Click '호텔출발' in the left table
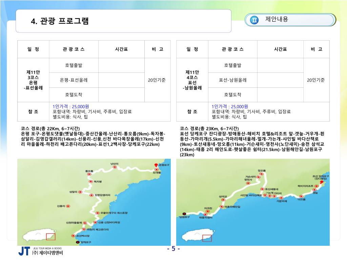Screen dimensions: 347x260 (x=74, y=65)
